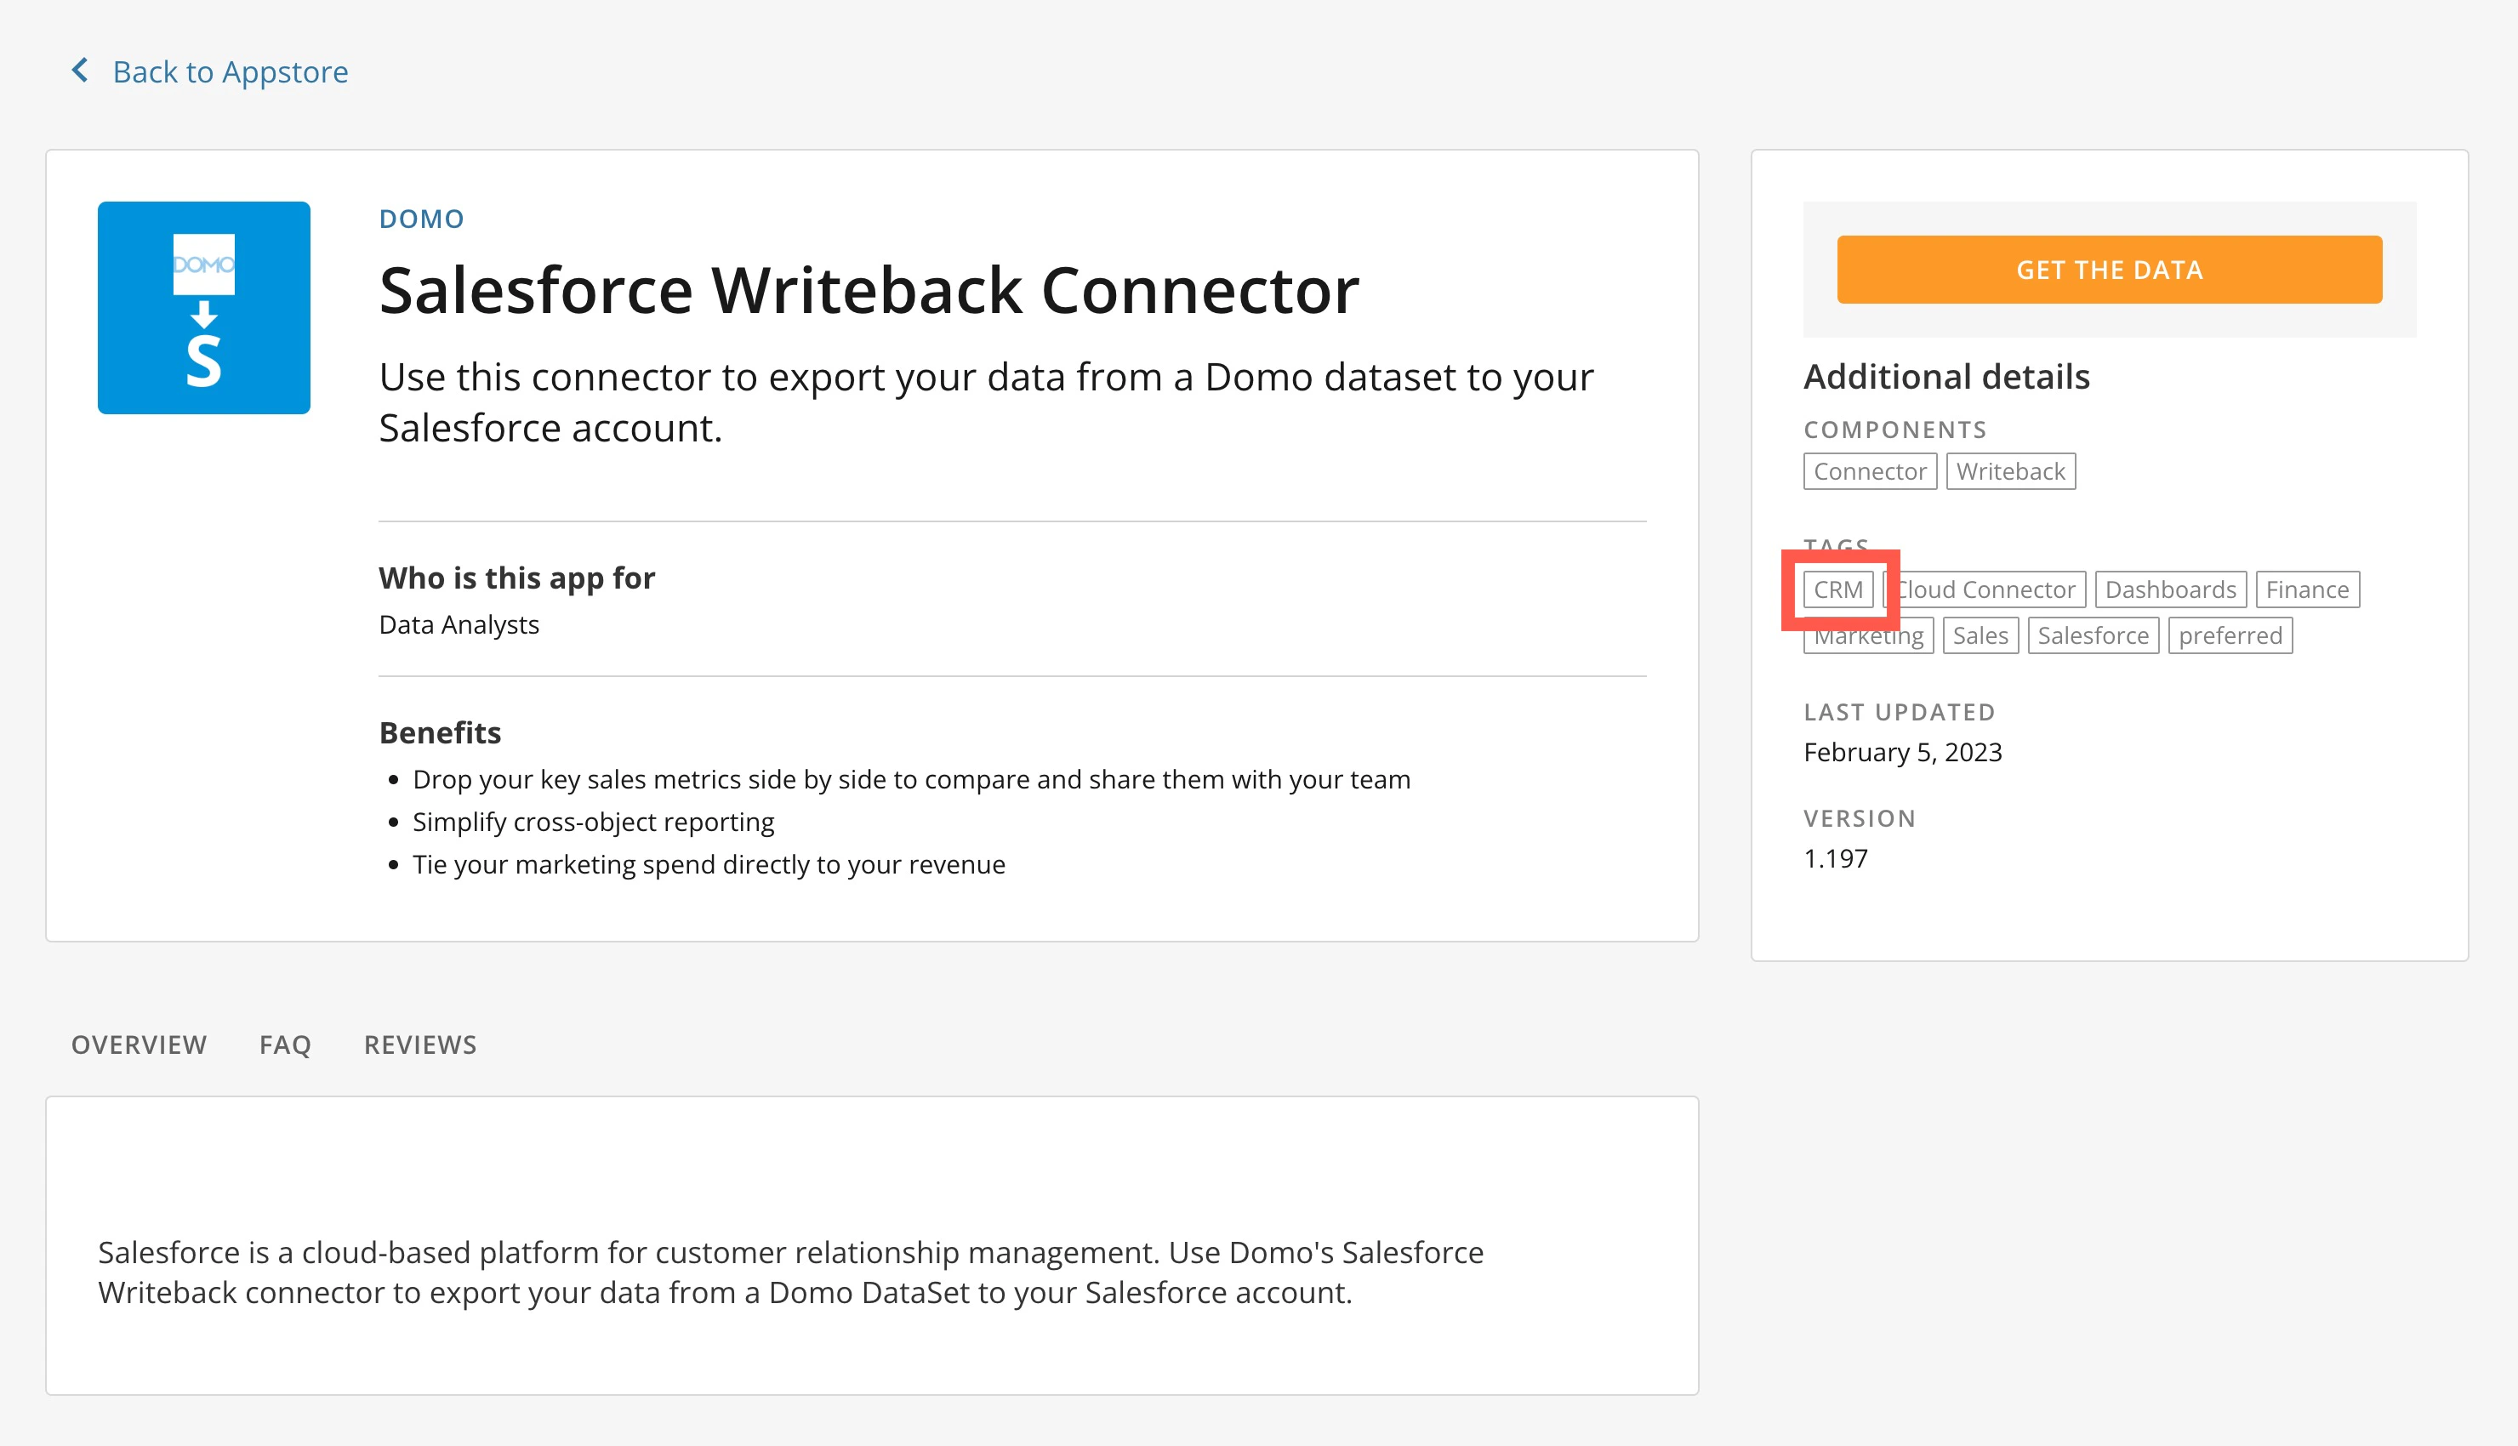The height and width of the screenshot is (1446, 2518).
Task: Open the DOMO publisher link
Action: pos(421,219)
